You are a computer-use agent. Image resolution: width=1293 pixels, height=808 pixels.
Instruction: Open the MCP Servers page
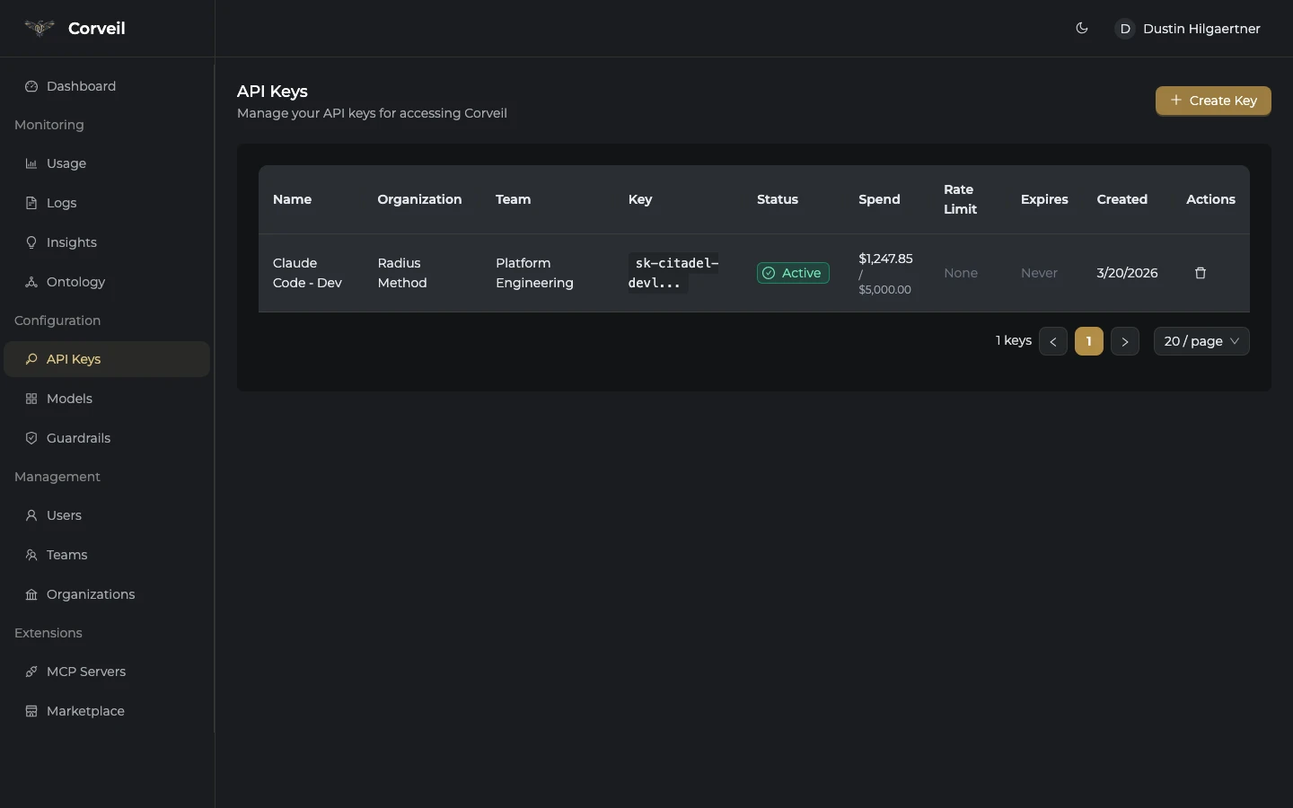tap(85, 672)
